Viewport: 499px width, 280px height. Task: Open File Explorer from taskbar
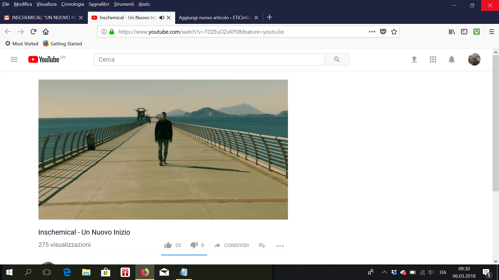[x=86, y=272]
